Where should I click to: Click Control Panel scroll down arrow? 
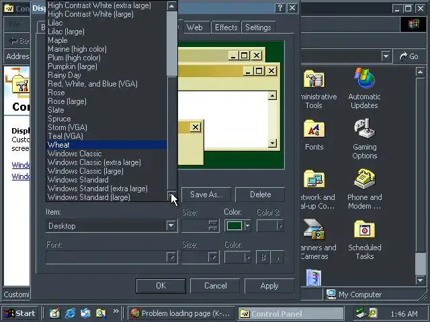[420, 280]
